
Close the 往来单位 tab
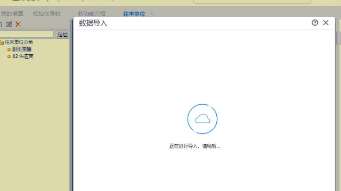(x=152, y=14)
